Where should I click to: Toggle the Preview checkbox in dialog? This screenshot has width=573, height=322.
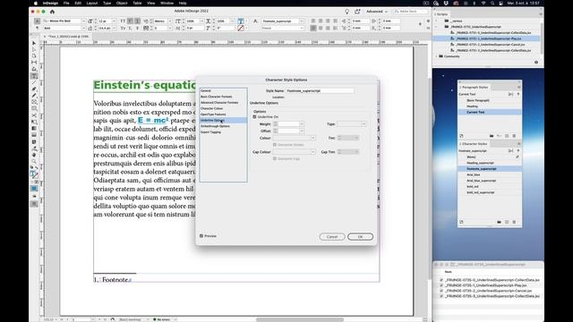coord(201,236)
